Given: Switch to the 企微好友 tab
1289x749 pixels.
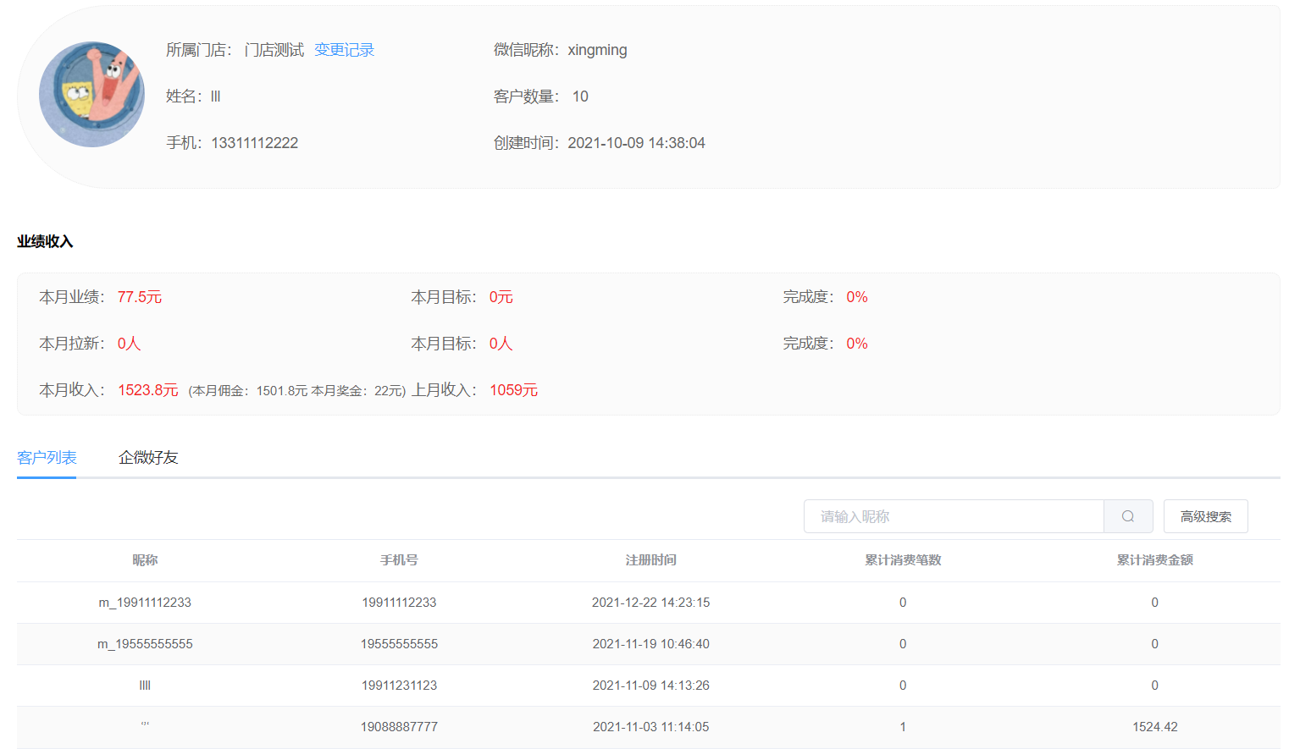Looking at the screenshot, I should click(x=148, y=458).
